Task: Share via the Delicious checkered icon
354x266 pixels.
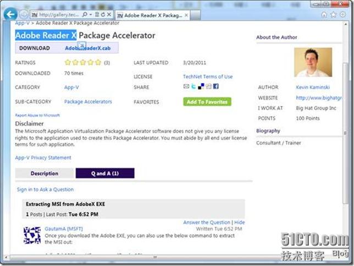Action: (201, 86)
